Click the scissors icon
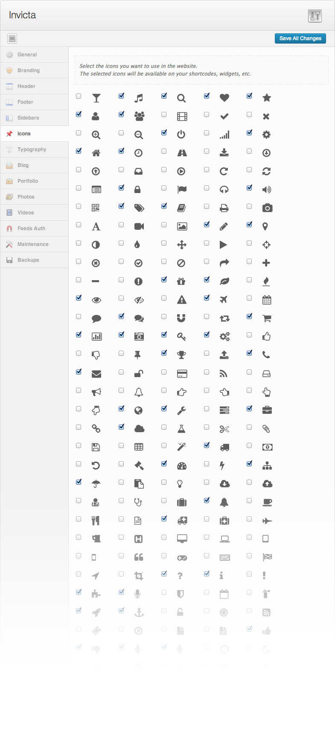The height and width of the screenshot is (729, 335). click(x=224, y=429)
